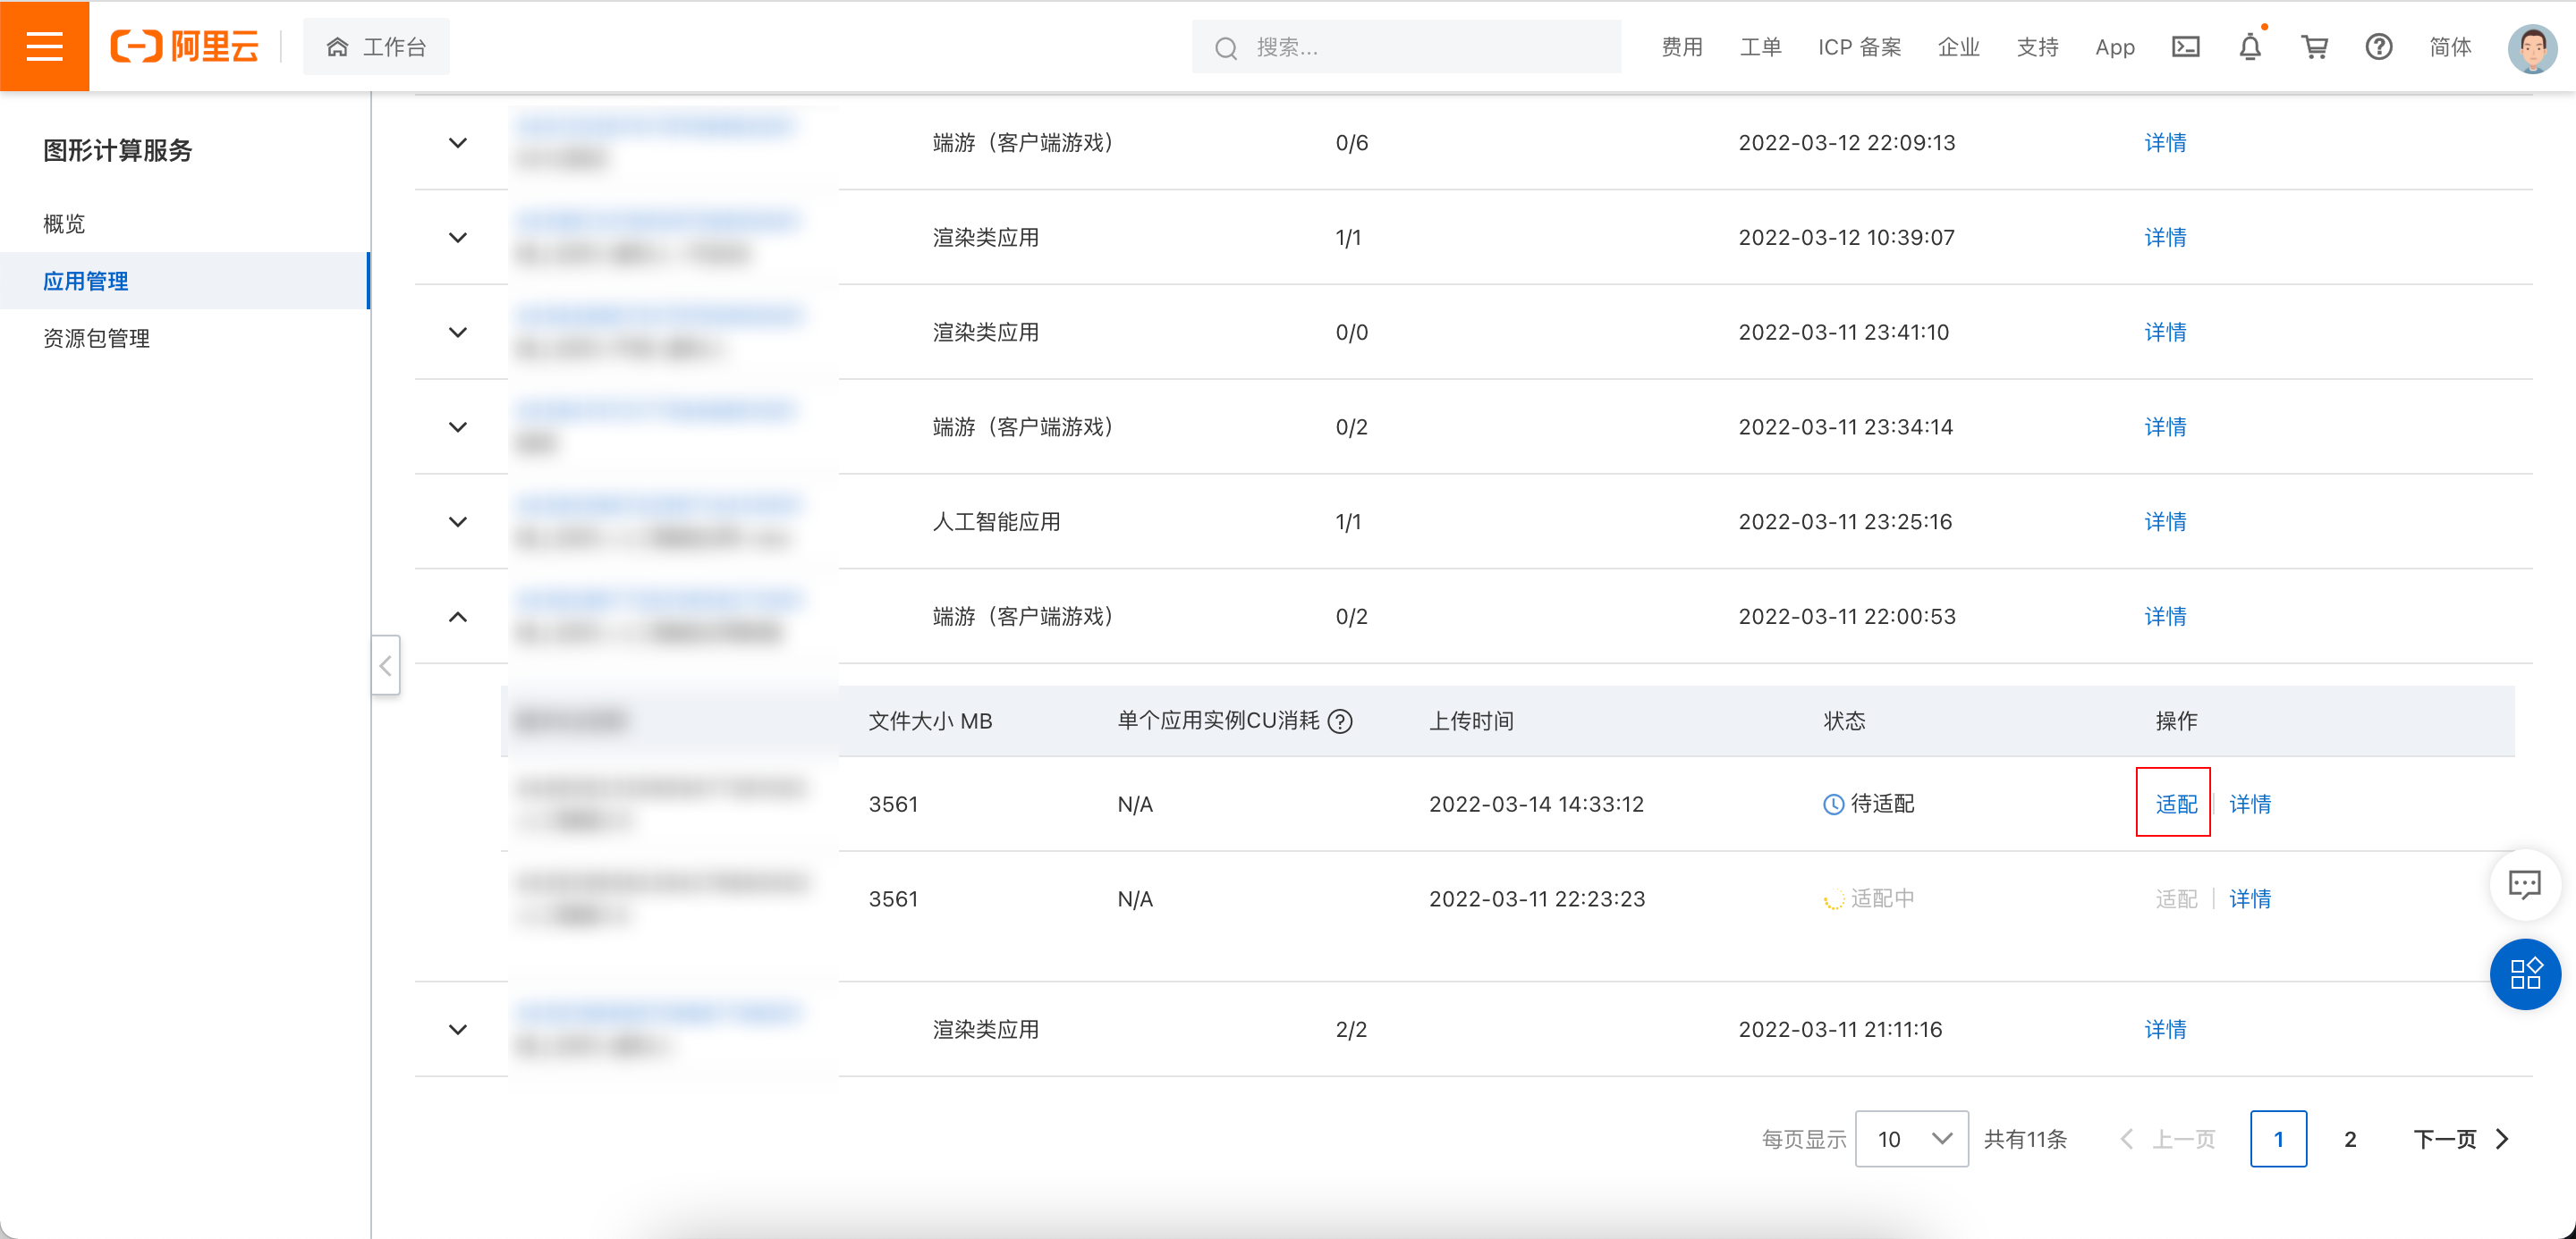Click the 下一页 next page button
Image resolution: width=2576 pixels, height=1239 pixels.
[2459, 1139]
